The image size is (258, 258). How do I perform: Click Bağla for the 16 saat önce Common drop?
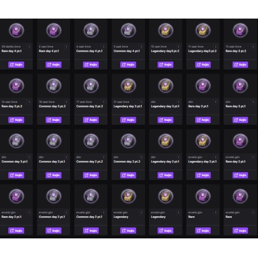54,120
